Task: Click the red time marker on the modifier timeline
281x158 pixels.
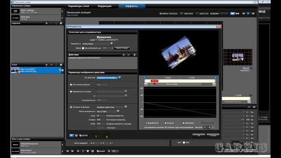Action: click(x=154, y=81)
